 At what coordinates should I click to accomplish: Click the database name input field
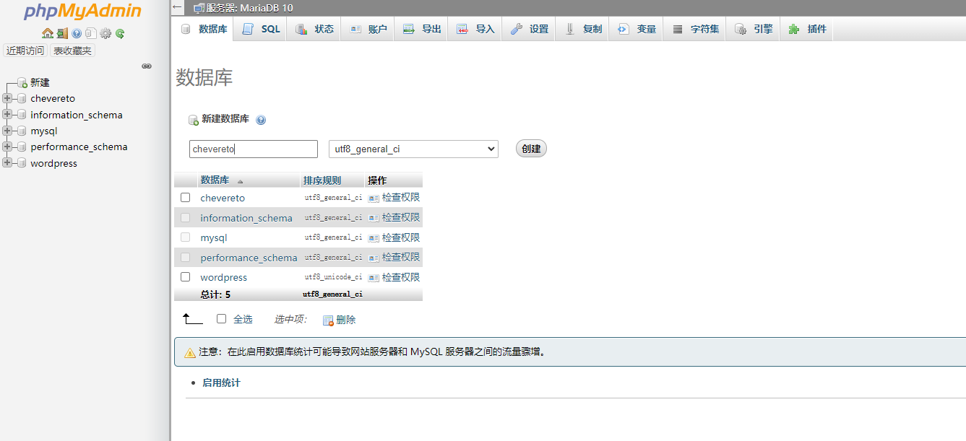click(x=253, y=149)
